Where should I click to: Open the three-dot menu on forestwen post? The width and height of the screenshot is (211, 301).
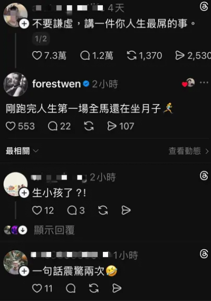click(204, 83)
